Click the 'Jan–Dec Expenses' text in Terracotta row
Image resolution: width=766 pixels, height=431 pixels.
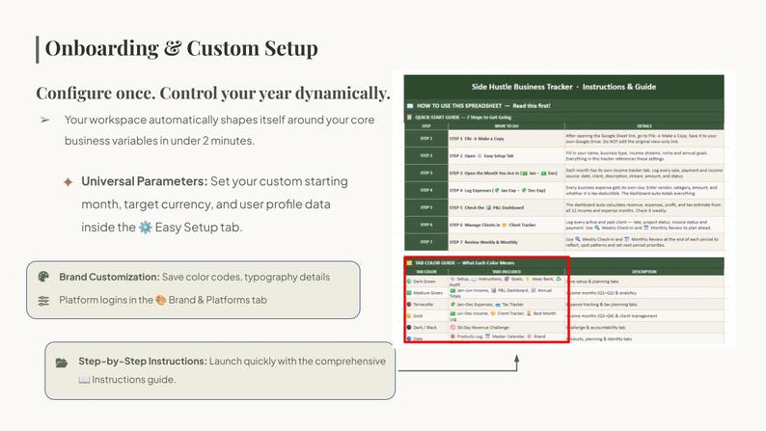(x=475, y=305)
